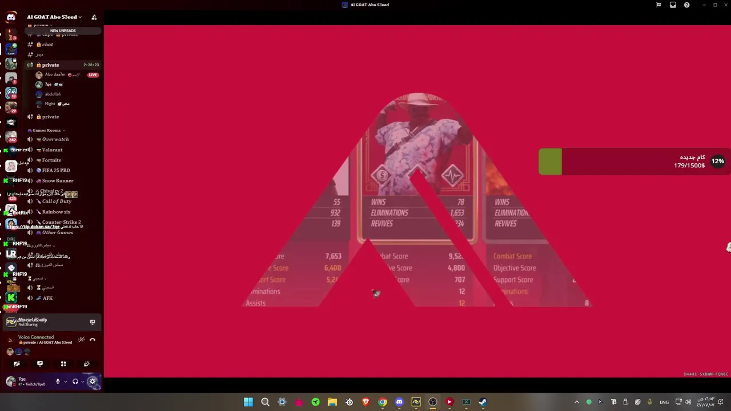Open taskbar Search
The height and width of the screenshot is (411, 731).
(x=265, y=402)
